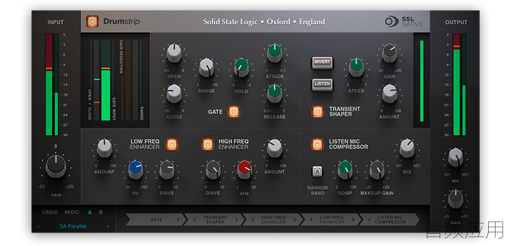This screenshot has width=512, height=246.
Task: Click the gate RANGE knob
Action: pos(206,67)
